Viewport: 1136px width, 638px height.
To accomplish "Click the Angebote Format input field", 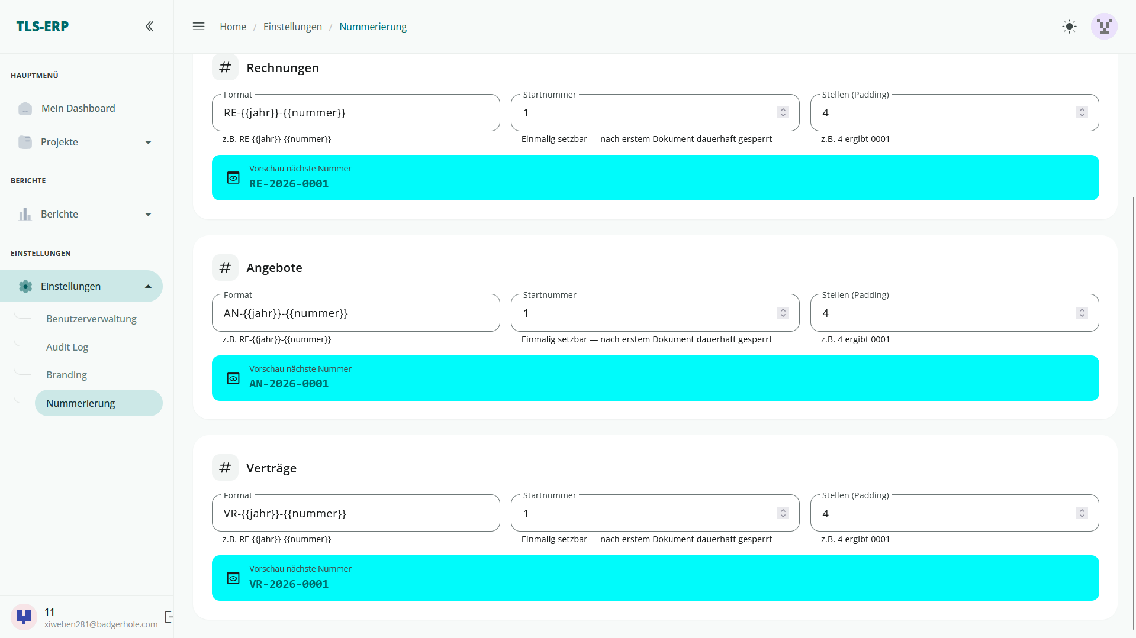I will click(356, 313).
